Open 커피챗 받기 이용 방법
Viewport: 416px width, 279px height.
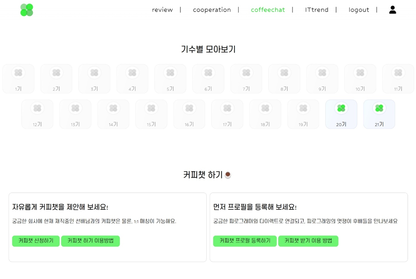coord(308,241)
